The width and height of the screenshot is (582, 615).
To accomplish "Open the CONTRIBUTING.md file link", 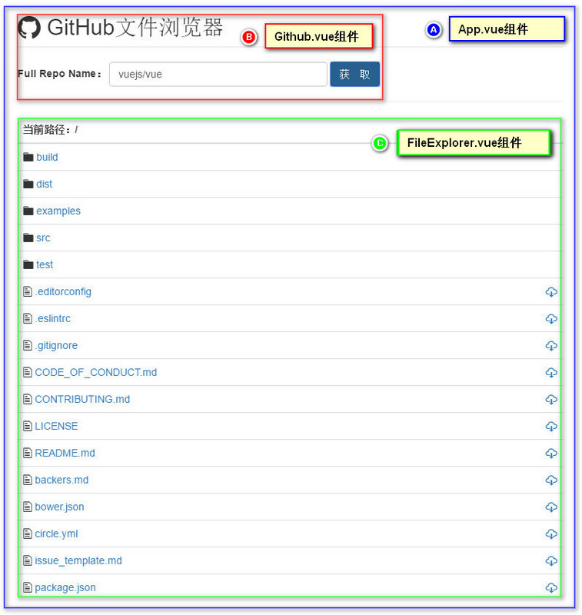I will 82,399.
